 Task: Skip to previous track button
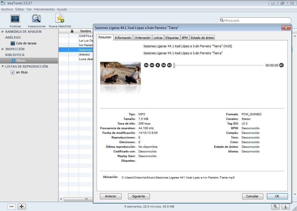tap(146, 65)
